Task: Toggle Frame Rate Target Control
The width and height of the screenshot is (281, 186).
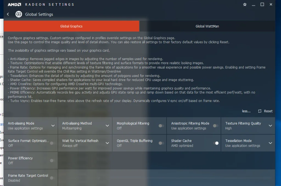Action: click(x=52, y=178)
